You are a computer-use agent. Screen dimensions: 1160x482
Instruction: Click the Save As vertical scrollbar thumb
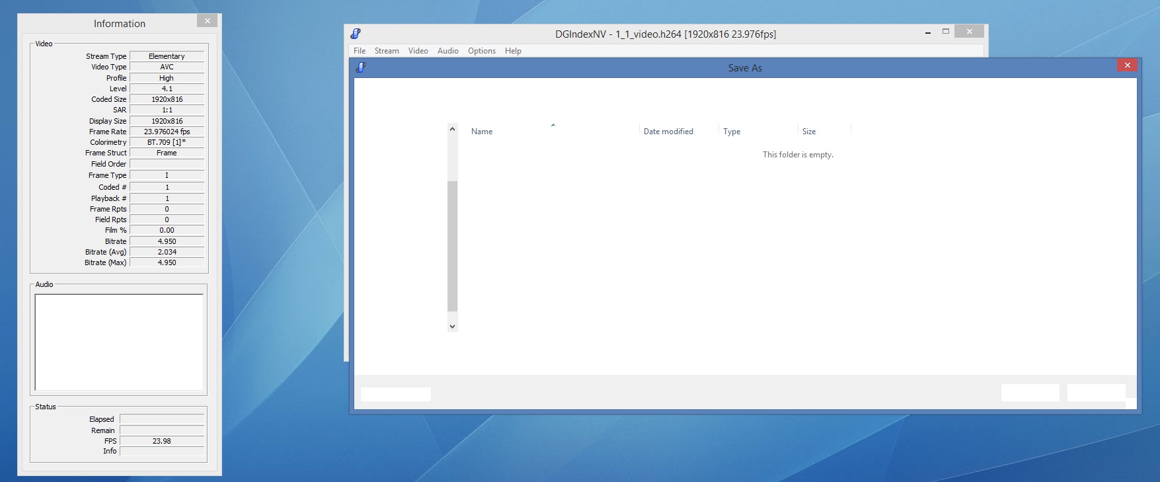[452, 246]
